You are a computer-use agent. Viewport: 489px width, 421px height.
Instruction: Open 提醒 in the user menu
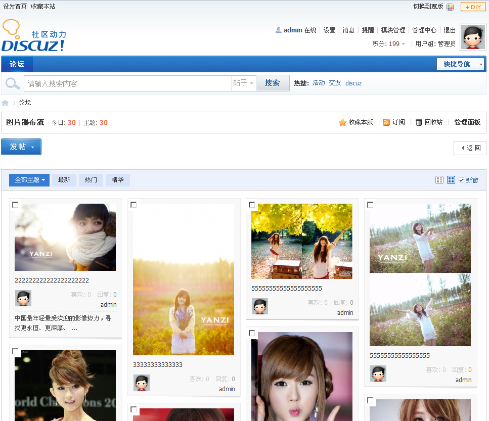(368, 30)
